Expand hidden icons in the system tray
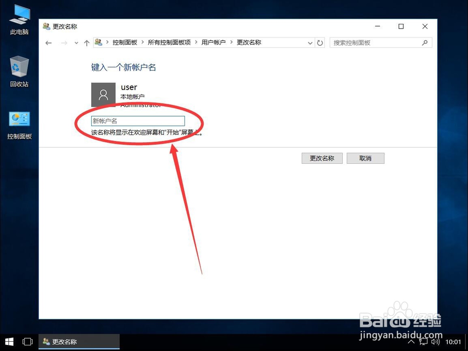Screen dimensions: 468x351 click(x=411, y=342)
